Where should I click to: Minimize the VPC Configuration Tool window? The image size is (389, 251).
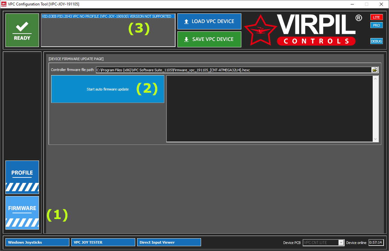[352, 4]
